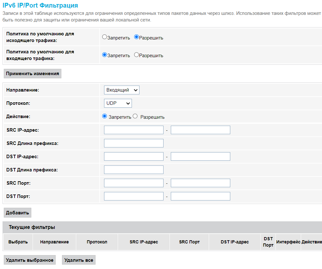Select Разрешить for incoming traffic default policy

click(136, 55)
